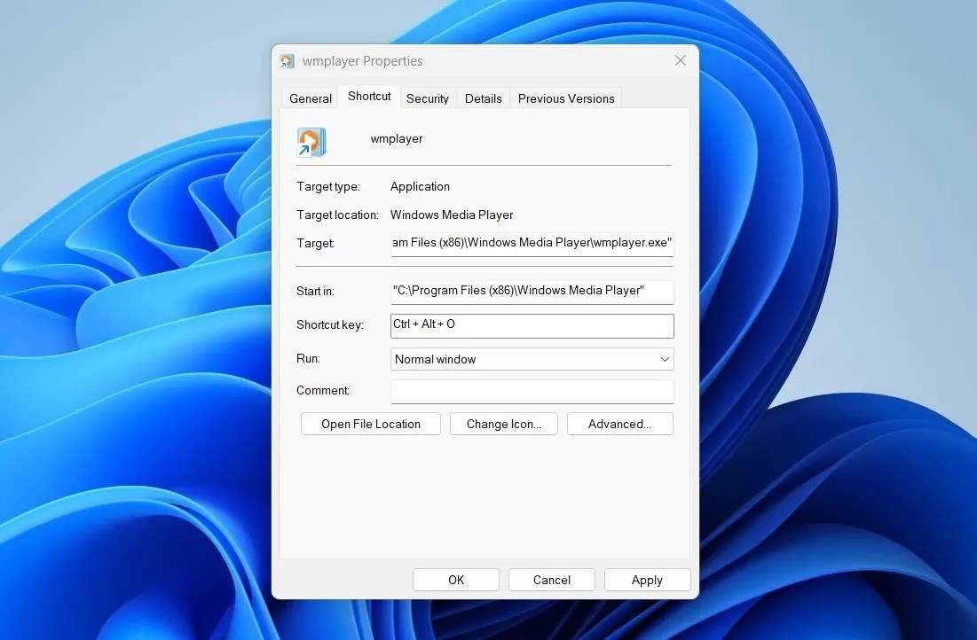Open Advanced shortcut properties

(619, 424)
